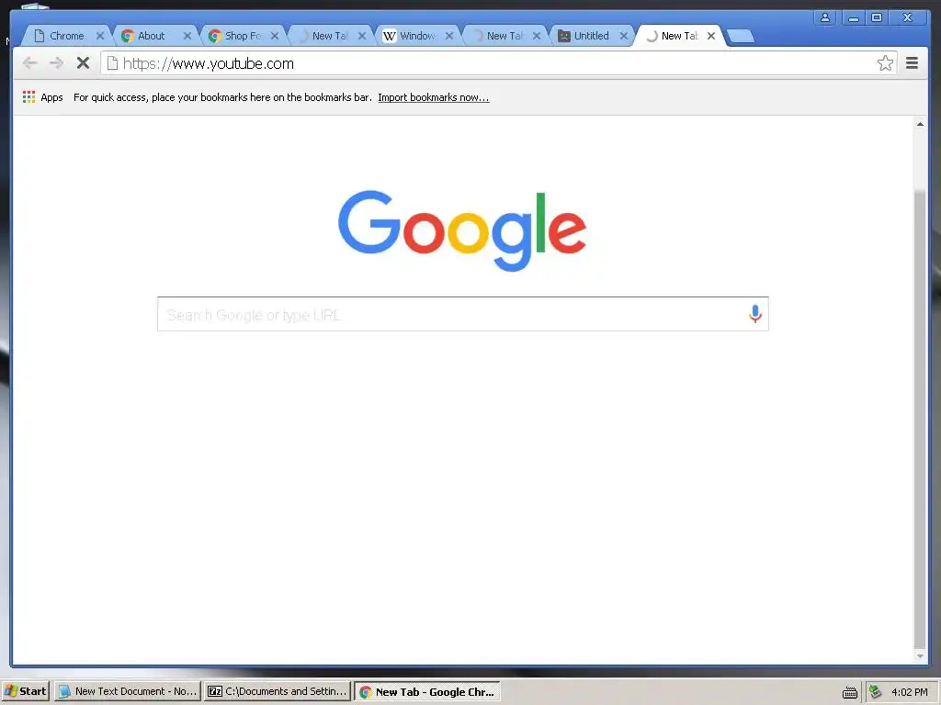The height and width of the screenshot is (705, 941).
Task: Focus the Google search box
Action: (x=463, y=314)
